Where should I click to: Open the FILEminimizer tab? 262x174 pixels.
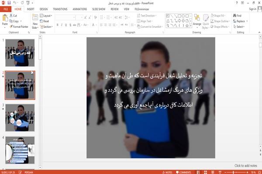pyautogui.click(x=142, y=9)
